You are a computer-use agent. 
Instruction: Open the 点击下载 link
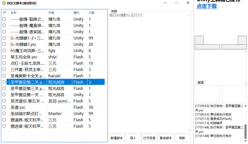(x=207, y=6)
